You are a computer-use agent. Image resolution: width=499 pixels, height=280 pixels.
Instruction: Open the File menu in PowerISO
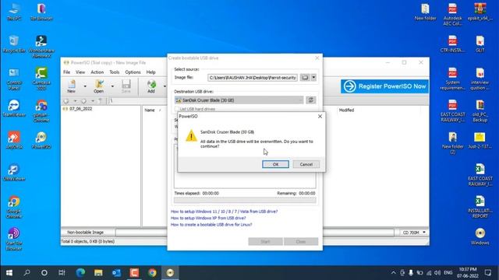coord(66,72)
